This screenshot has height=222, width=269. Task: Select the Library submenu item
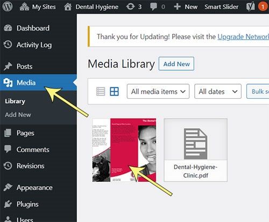(15, 101)
